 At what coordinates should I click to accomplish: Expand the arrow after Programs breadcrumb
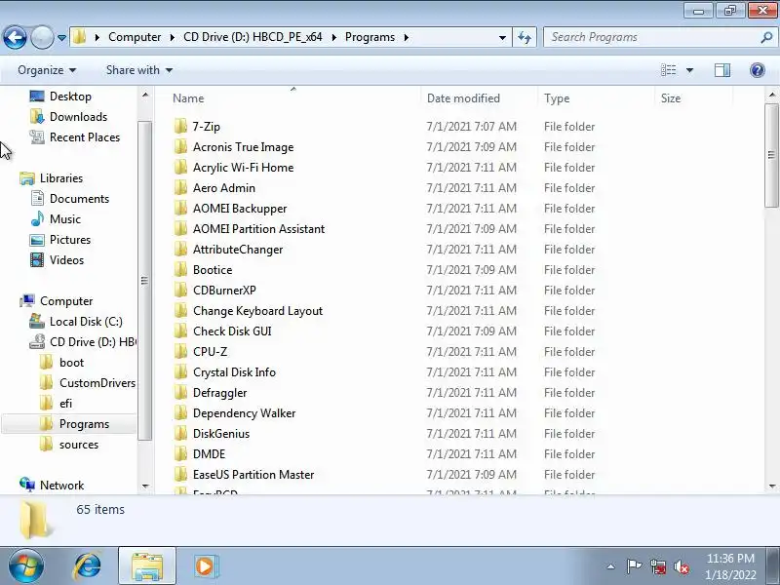[407, 37]
